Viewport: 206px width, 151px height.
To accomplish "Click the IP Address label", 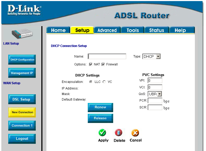I will coord(70,88).
